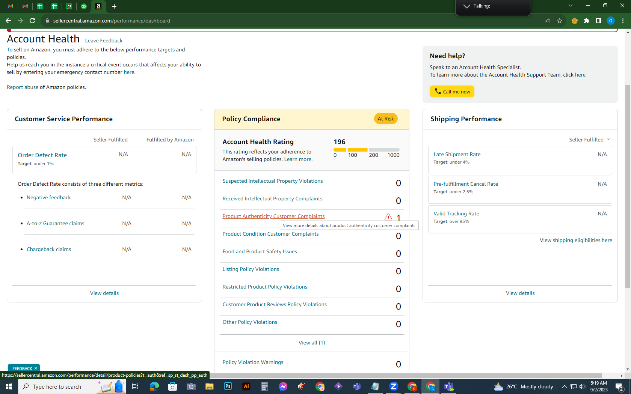Open weather widget showing 26°C Mostly cloudy
Image resolution: width=631 pixels, height=394 pixels.
click(524, 386)
